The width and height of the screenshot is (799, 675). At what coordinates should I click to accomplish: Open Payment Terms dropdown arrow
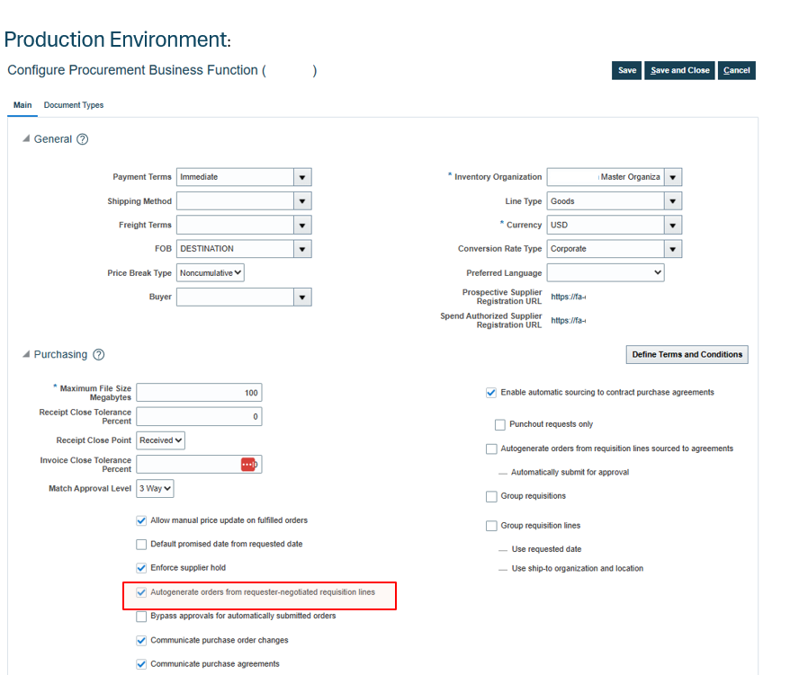302,177
